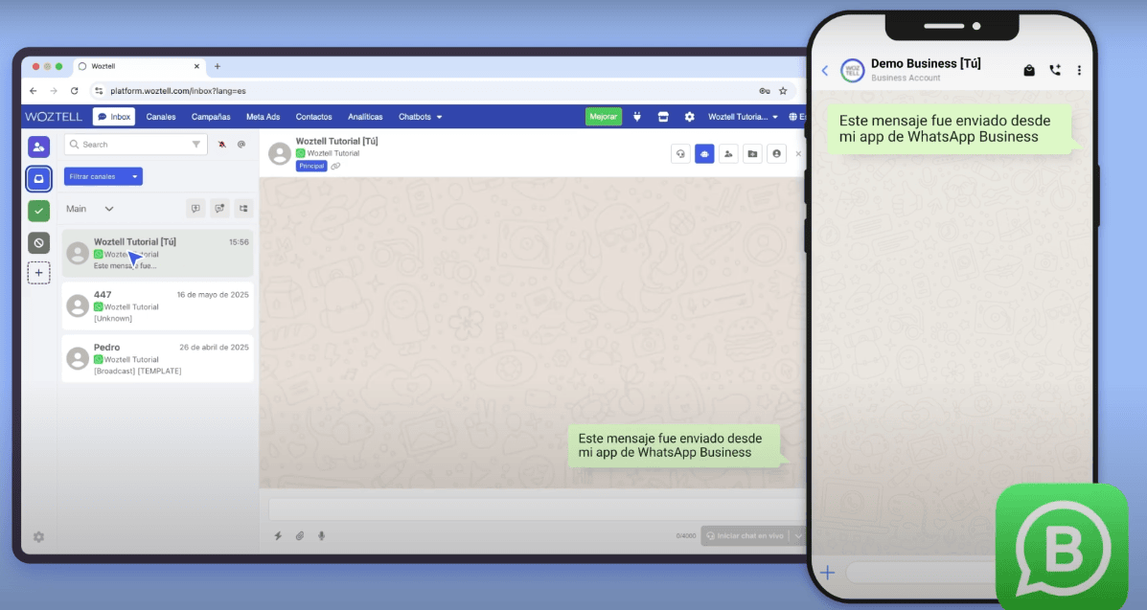Click the green Mejorar button
Viewport: 1147px width, 610px height.
tap(604, 116)
